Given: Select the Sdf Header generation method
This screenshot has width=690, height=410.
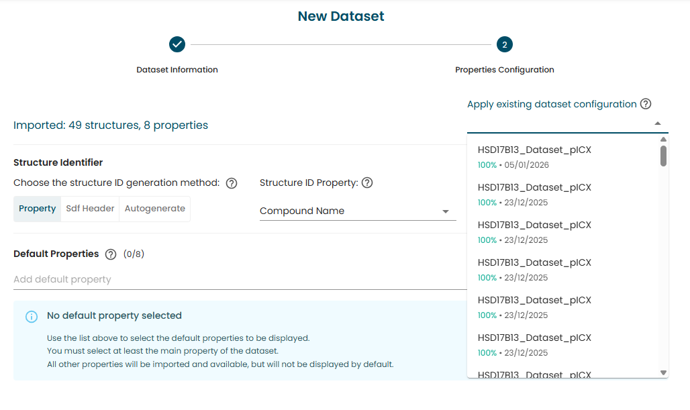Looking at the screenshot, I should pos(90,209).
